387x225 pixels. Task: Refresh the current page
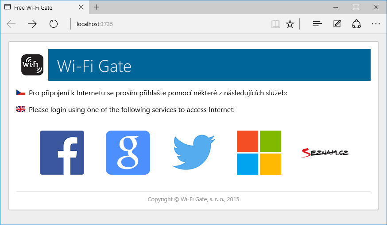pos(53,24)
